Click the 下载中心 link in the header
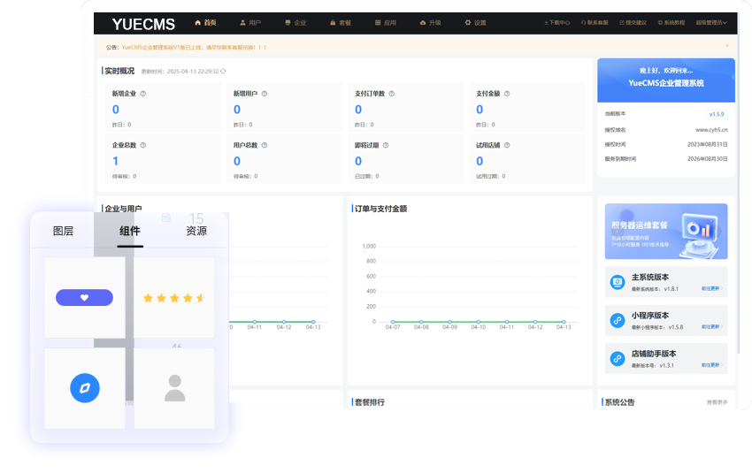Viewport: 752px width, 473px height. (x=557, y=23)
